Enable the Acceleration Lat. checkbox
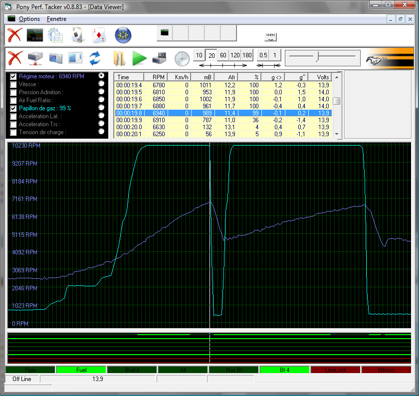 13,117
